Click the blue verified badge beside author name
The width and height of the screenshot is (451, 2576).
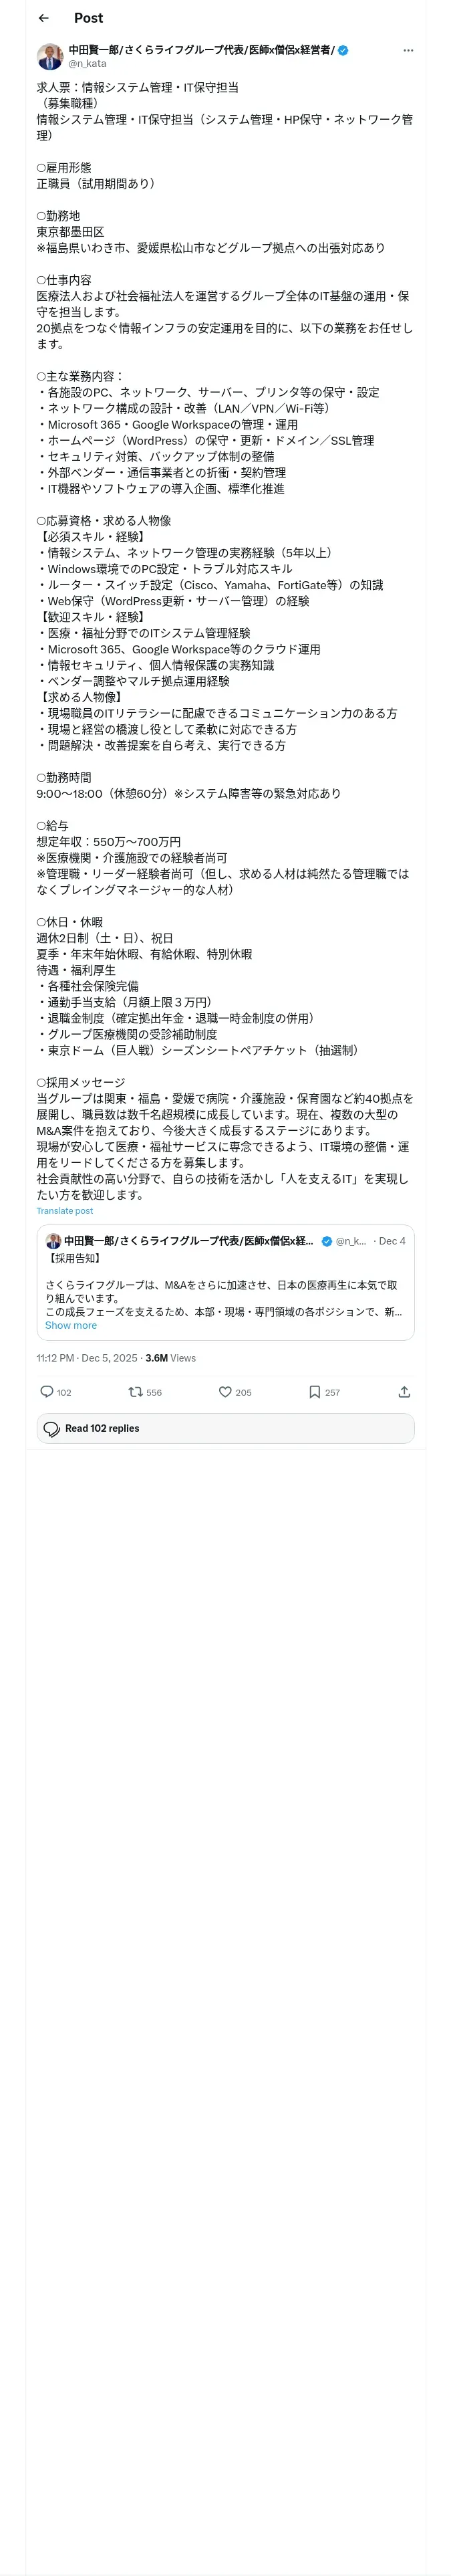343,50
